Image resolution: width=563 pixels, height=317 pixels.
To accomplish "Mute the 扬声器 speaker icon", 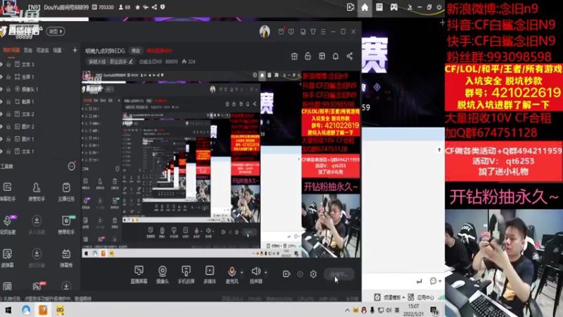I will pos(255,271).
